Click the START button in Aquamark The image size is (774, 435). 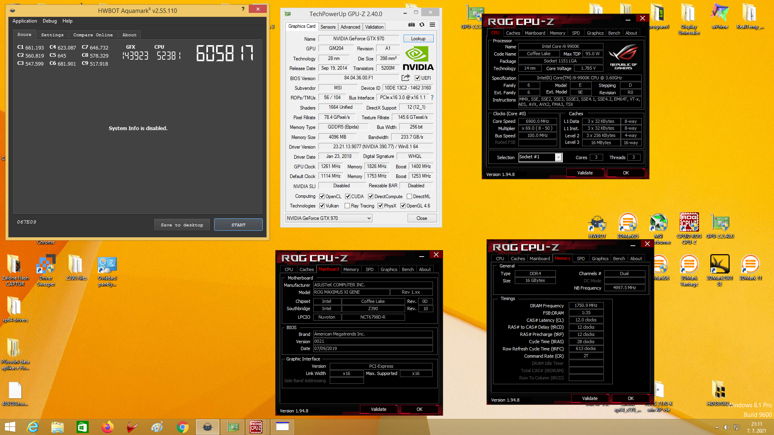(x=238, y=225)
